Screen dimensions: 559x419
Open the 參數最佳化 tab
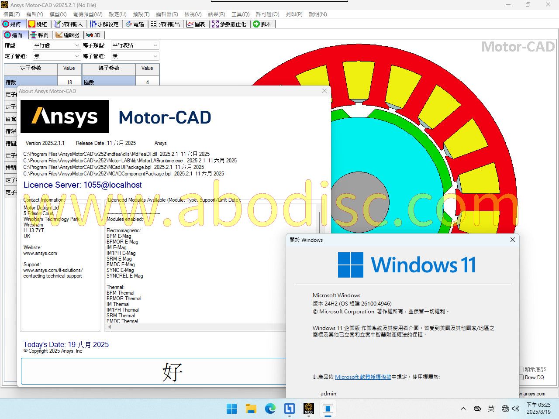click(x=229, y=24)
